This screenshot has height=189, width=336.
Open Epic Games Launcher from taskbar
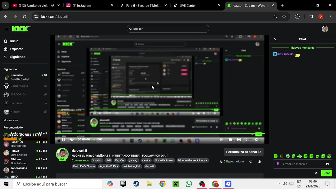tap(123, 184)
